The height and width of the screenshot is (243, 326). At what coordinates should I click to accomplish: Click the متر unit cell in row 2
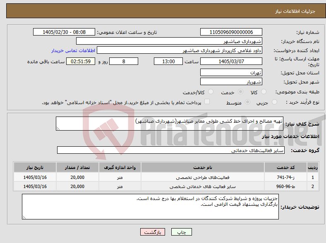[120, 186]
